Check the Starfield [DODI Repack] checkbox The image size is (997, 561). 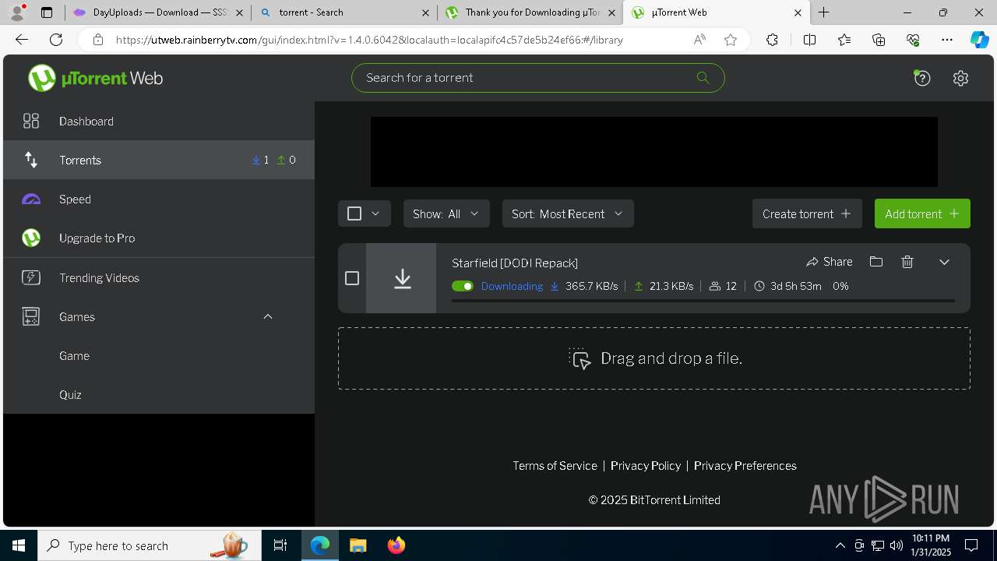pyautogui.click(x=352, y=278)
